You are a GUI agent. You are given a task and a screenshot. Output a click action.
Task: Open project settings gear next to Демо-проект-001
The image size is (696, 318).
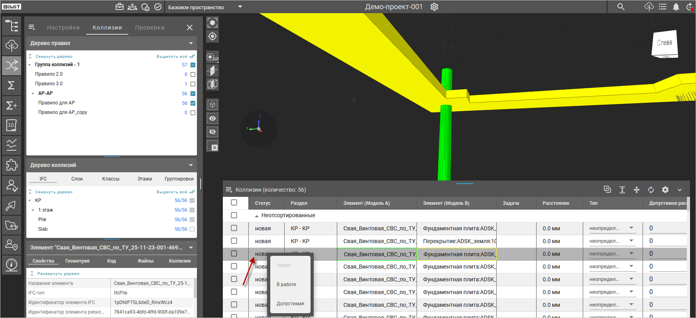435,7
